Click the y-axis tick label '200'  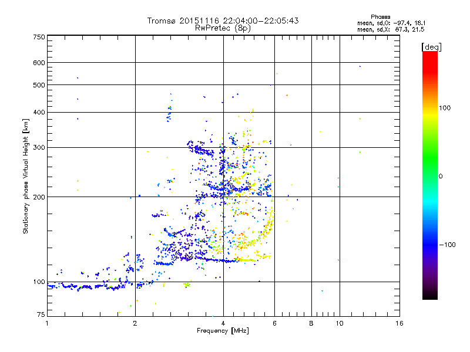(x=39, y=197)
